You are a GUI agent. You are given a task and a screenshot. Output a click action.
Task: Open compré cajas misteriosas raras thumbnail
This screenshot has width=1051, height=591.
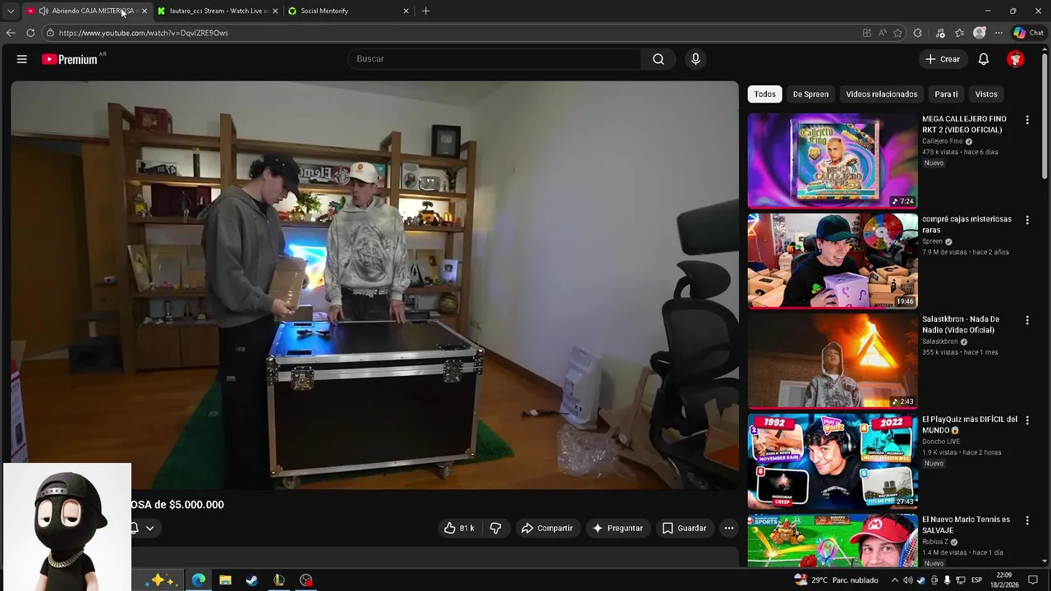click(x=833, y=260)
